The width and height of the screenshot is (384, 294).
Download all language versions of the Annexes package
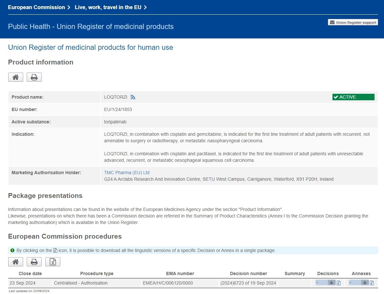click(372, 283)
